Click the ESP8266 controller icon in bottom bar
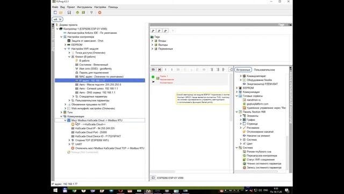The image size is (344, 194). click(x=153, y=178)
